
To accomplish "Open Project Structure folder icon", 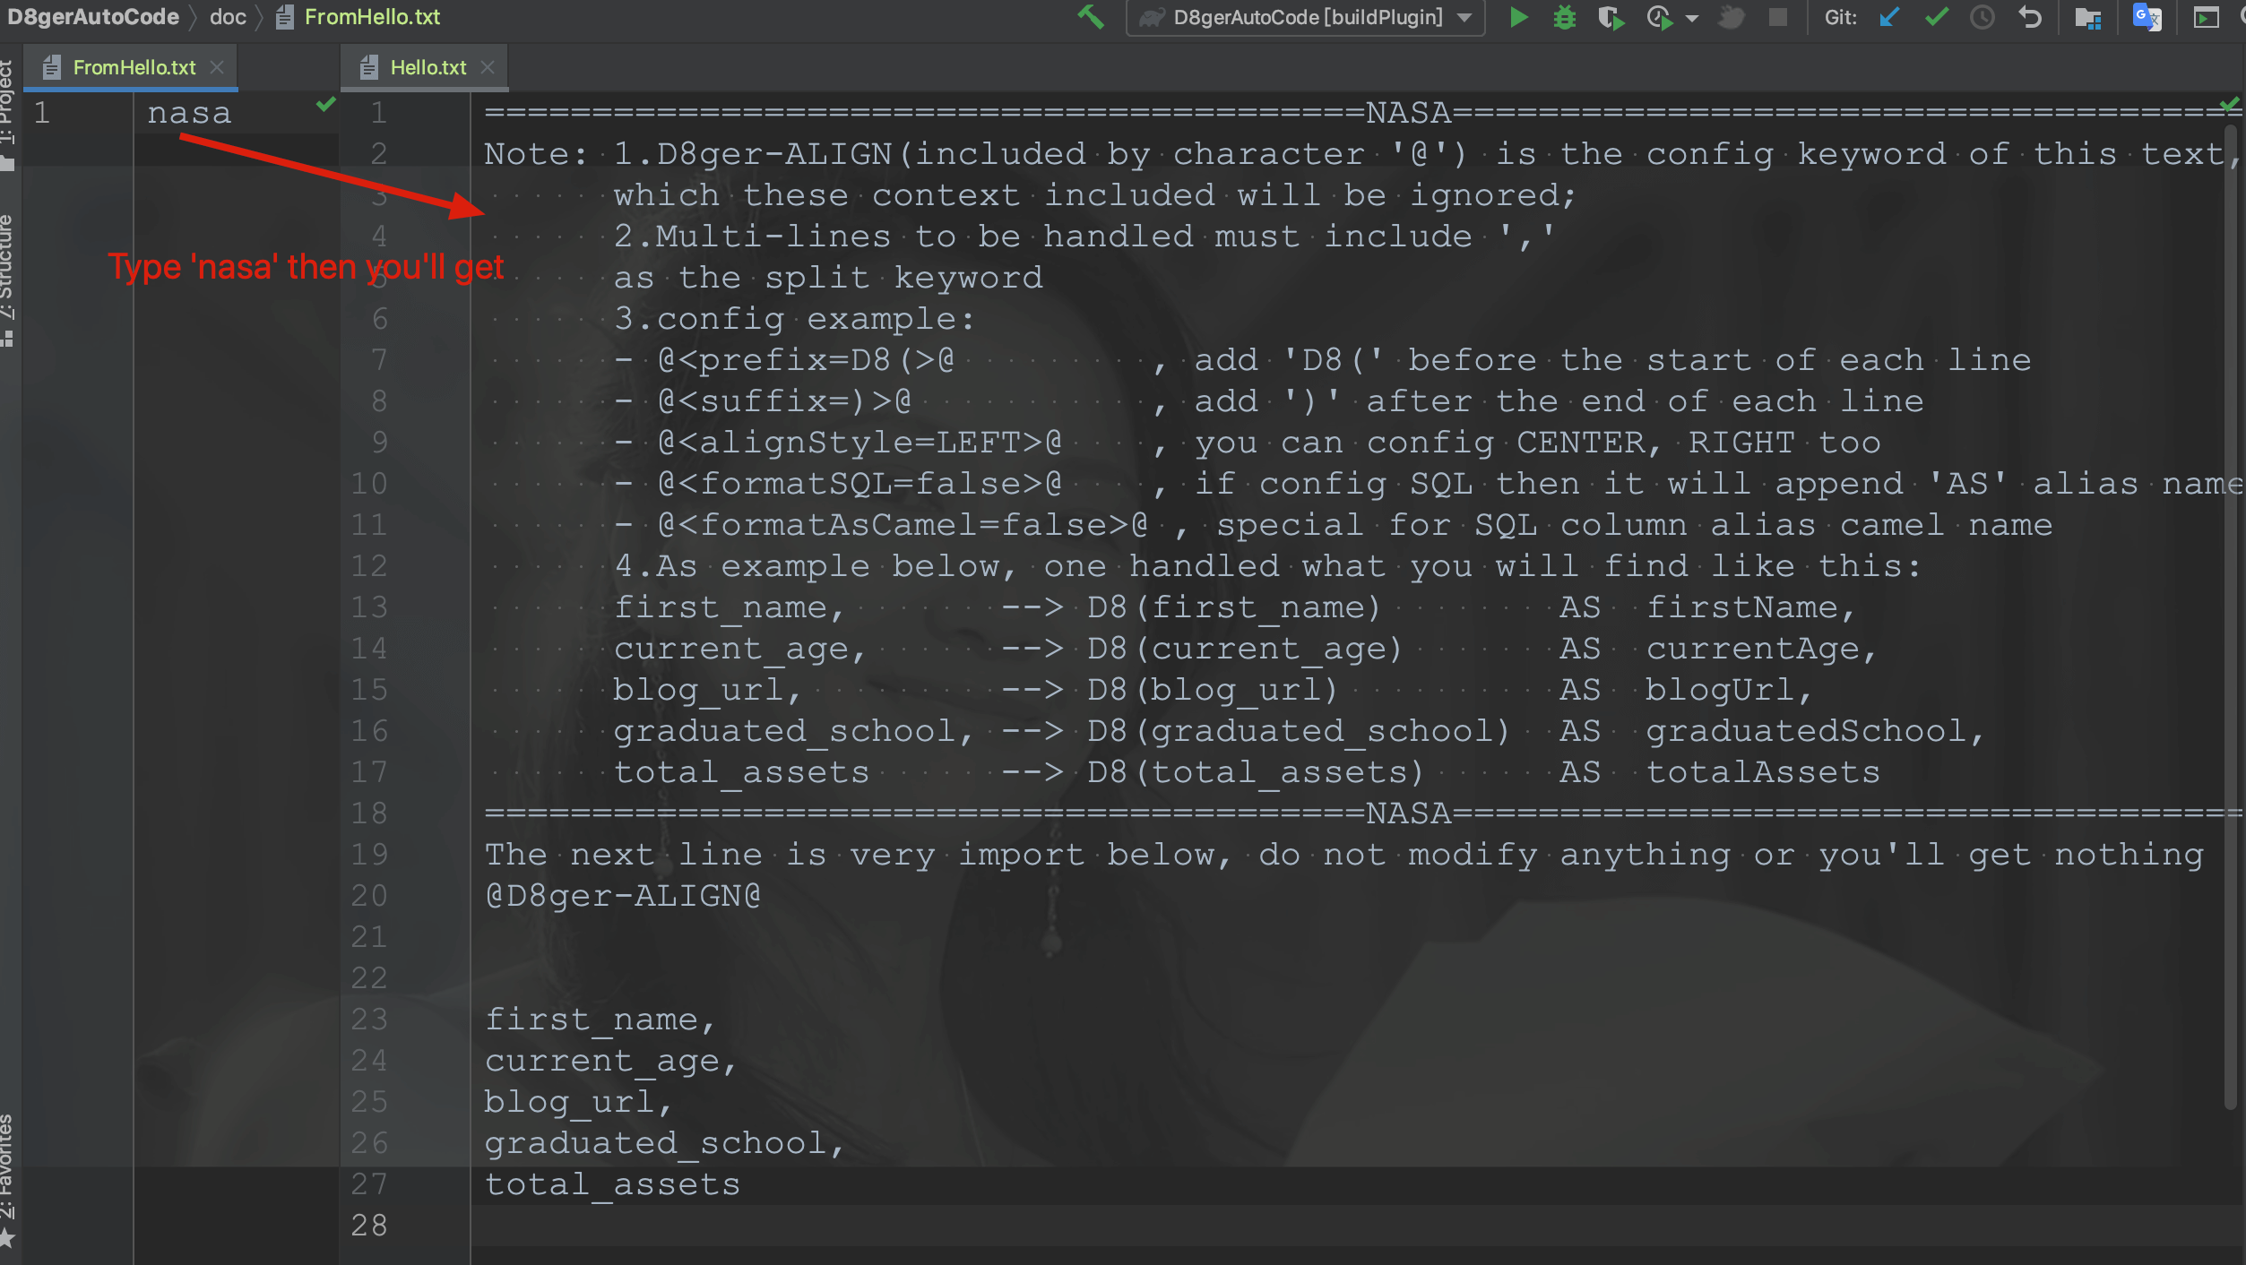I will pyautogui.click(x=2088, y=17).
